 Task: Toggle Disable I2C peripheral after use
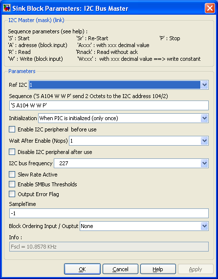click(x=12, y=152)
